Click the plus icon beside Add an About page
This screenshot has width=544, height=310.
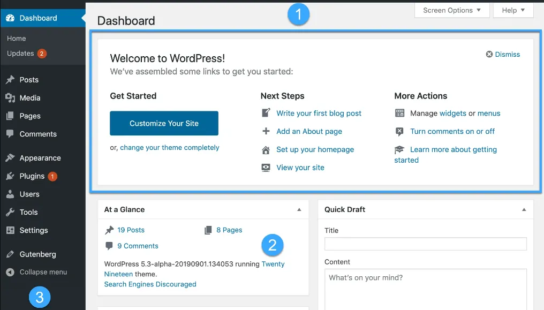pos(266,131)
